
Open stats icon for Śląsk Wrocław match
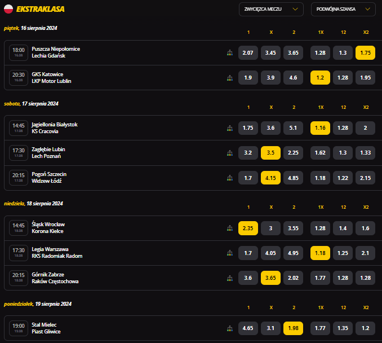tap(229, 228)
